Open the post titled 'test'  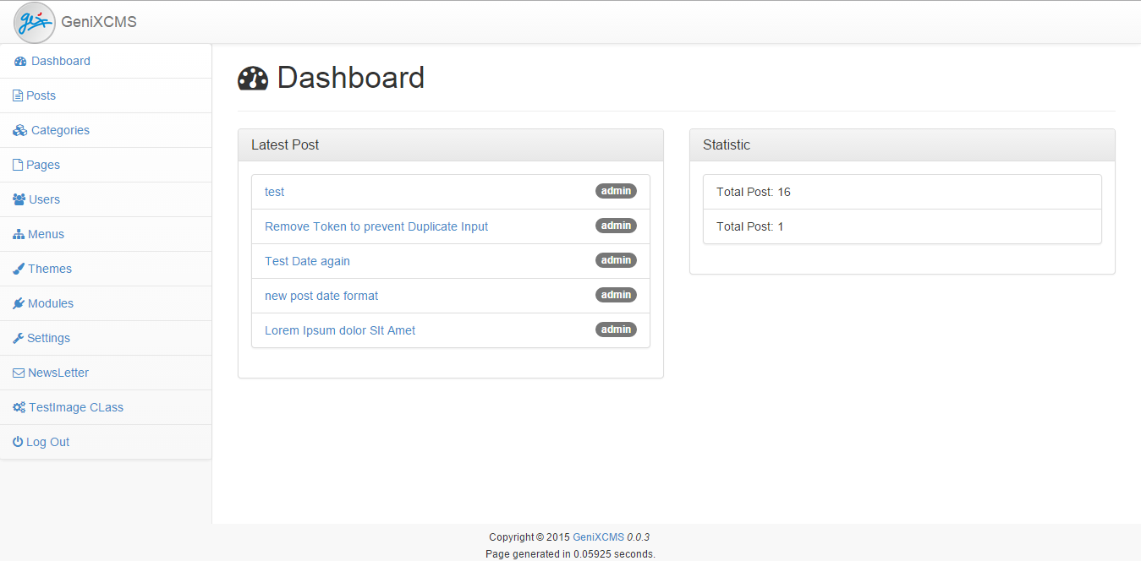274,191
